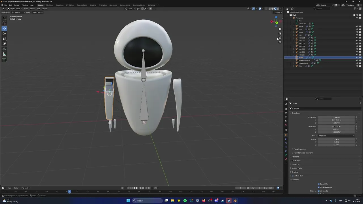This screenshot has height=204, width=363.
Task: Click the Location X value field
Action: [x=336, y=117]
